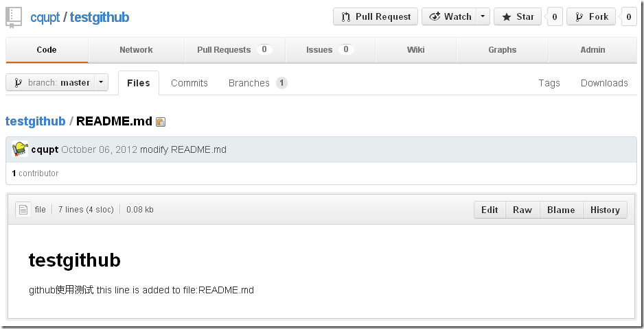View the Raw file
Viewport: 644px width, 329px height.
pos(522,210)
